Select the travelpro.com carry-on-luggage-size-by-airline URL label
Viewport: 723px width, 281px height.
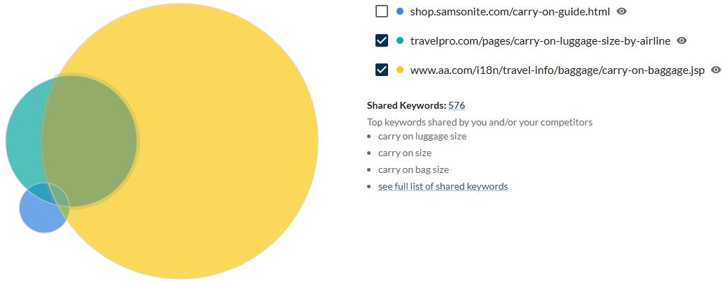pos(540,40)
